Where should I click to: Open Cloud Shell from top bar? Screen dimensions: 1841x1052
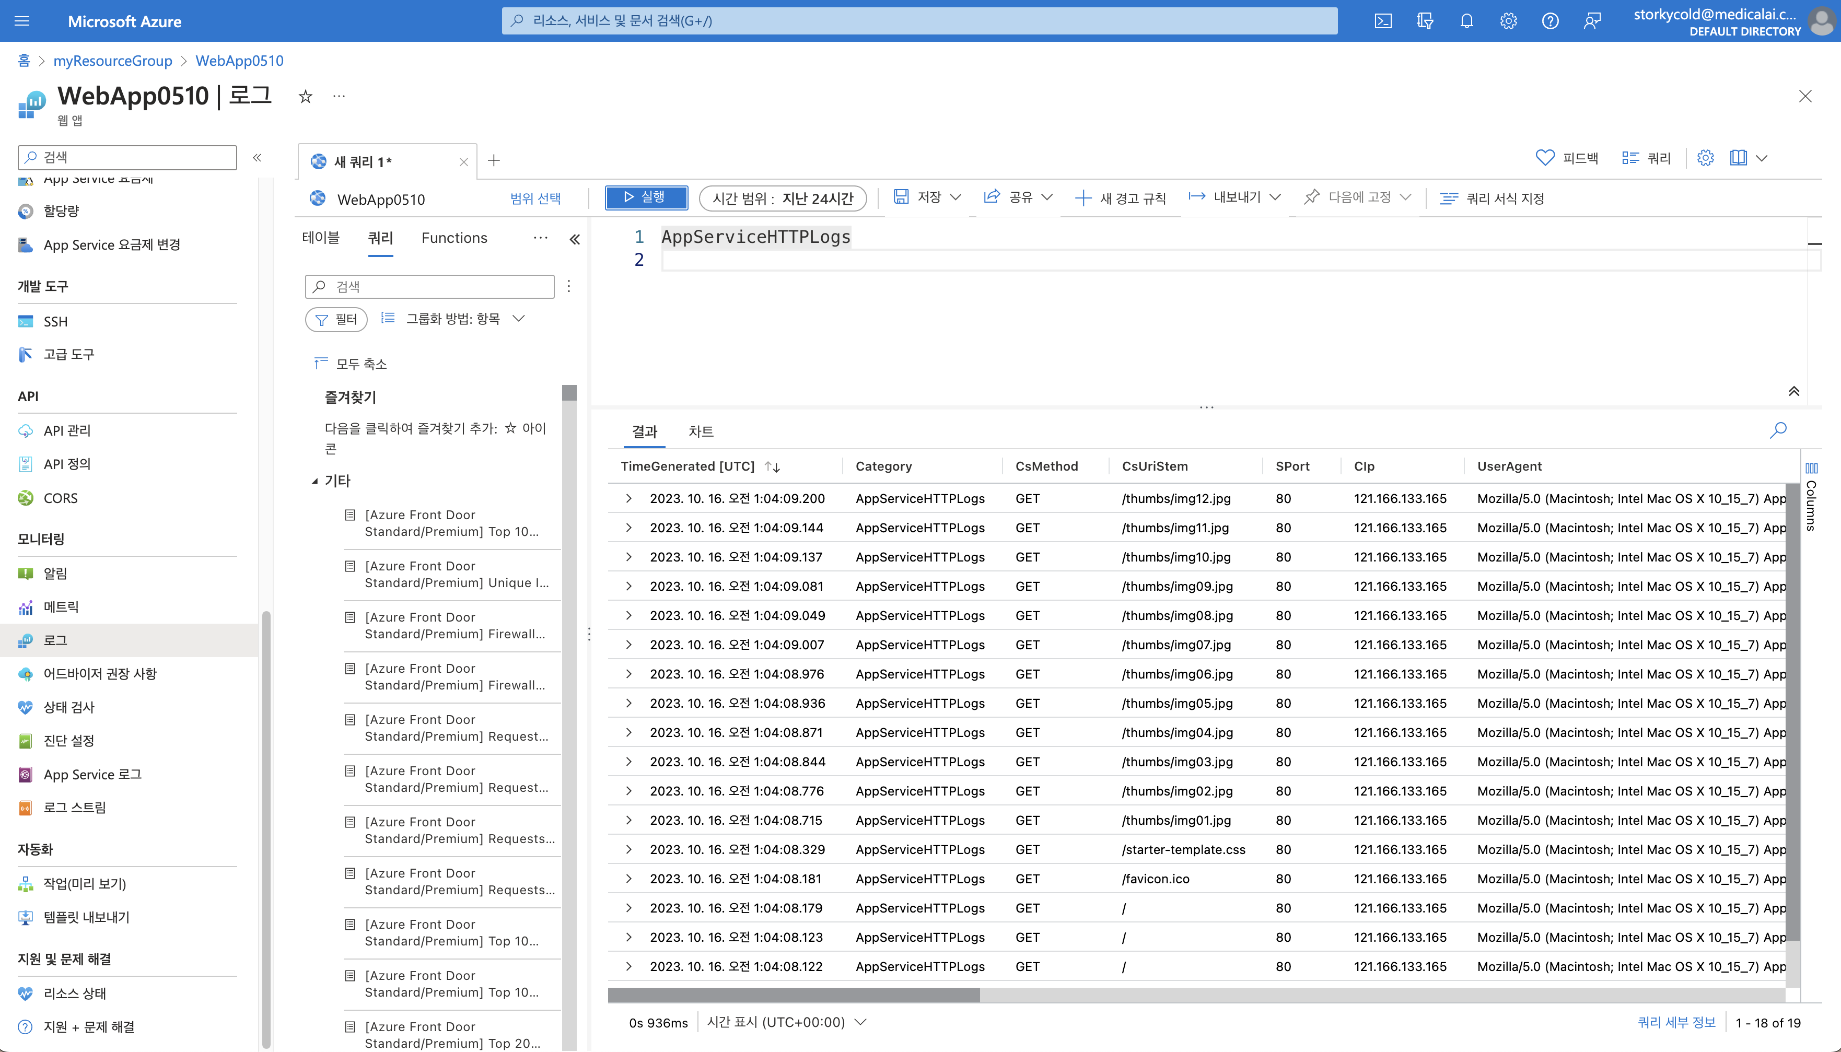coord(1383,21)
